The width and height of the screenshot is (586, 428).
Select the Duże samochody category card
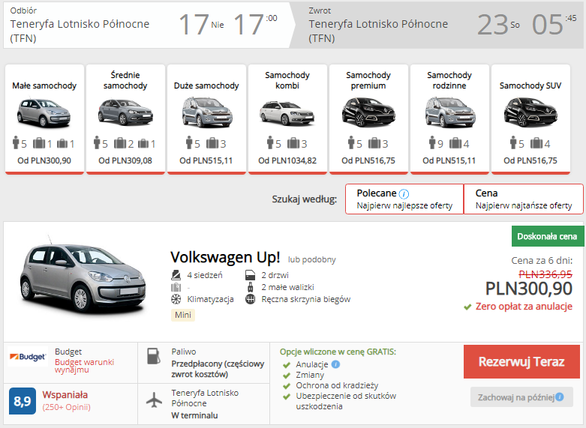[206, 119]
